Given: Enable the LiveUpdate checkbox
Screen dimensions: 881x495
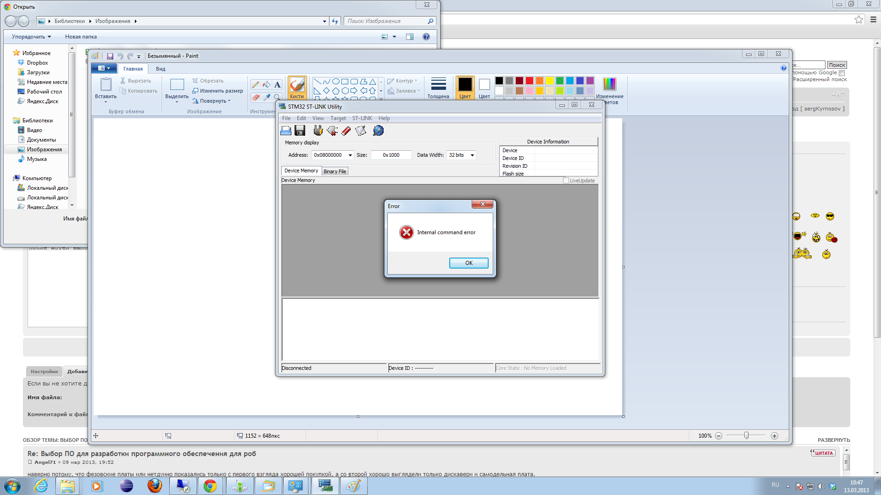Looking at the screenshot, I should tap(566, 181).
